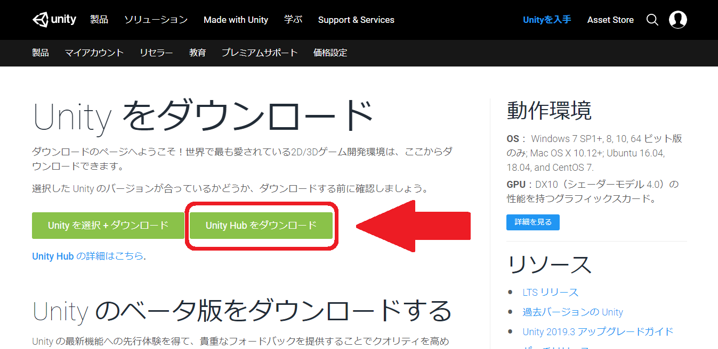Download Unity Hub via the green button
Screen dimensions: 718x349
click(261, 226)
